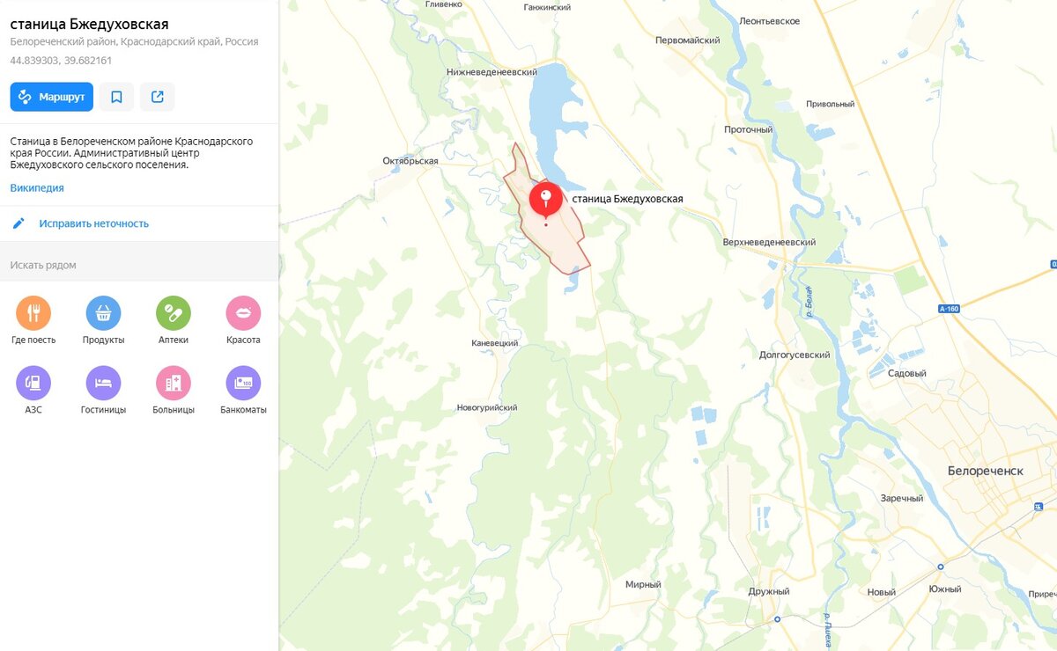Select the Больницы hospitals icon

pos(174,383)
